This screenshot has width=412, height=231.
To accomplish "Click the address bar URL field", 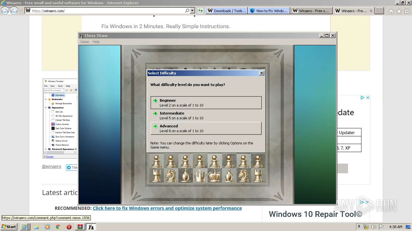I will 108,11.
